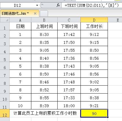
Task: Select row 12 header
Action: pos(5,113)
